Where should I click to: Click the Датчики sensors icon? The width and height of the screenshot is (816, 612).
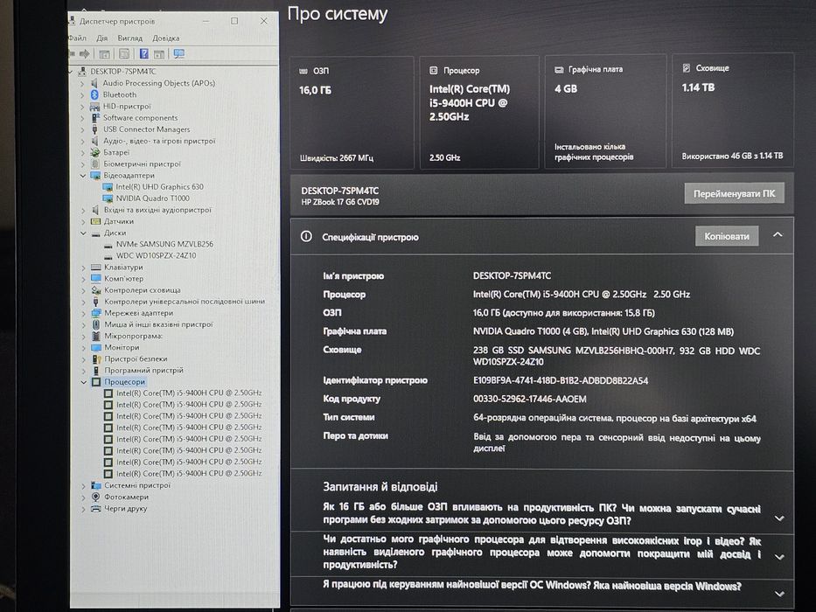[x=95, y=221]
